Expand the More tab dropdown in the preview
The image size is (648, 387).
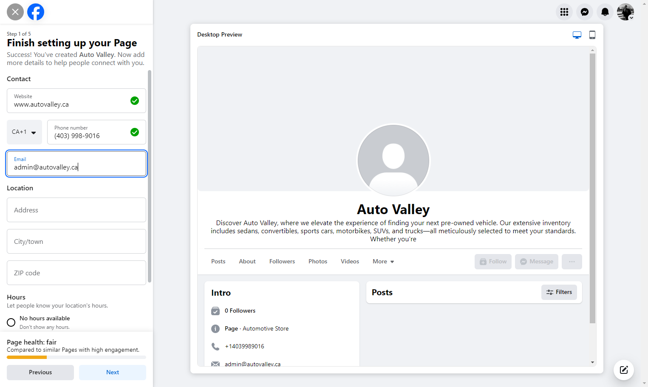[383, 262]
